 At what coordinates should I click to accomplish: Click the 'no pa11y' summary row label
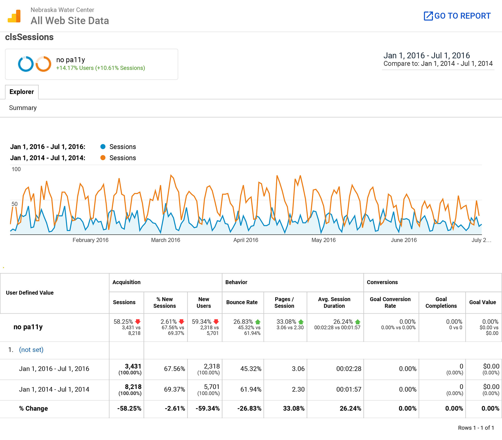pos(28,327)
